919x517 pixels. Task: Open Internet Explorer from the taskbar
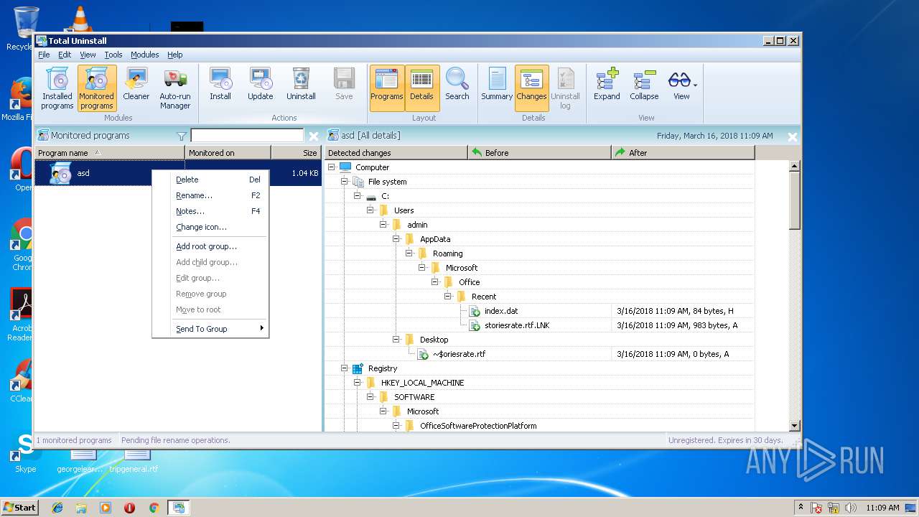(x=57, y=508)
